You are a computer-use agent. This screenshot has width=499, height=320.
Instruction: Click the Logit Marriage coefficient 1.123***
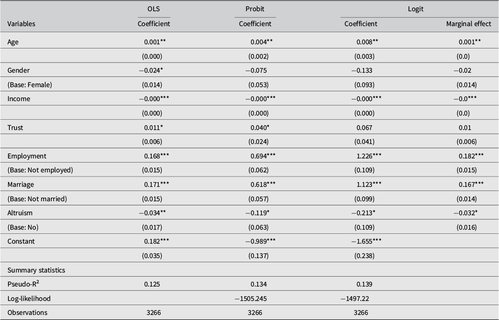coord(369,184)
